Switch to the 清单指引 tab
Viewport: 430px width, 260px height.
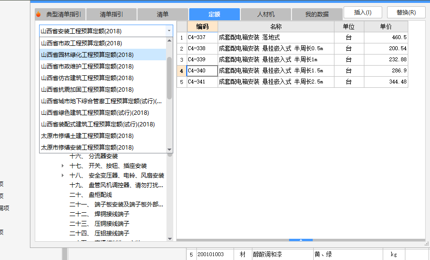[x=111, y=14]
